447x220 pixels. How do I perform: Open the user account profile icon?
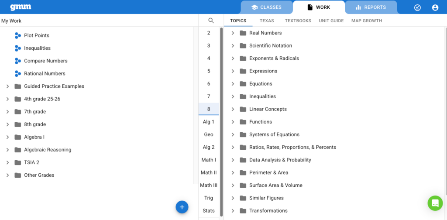[x=435, y=7]
